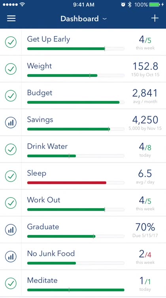
Task: Expand the Dashboard dropdown chevron
Action: tap(104, 19)
